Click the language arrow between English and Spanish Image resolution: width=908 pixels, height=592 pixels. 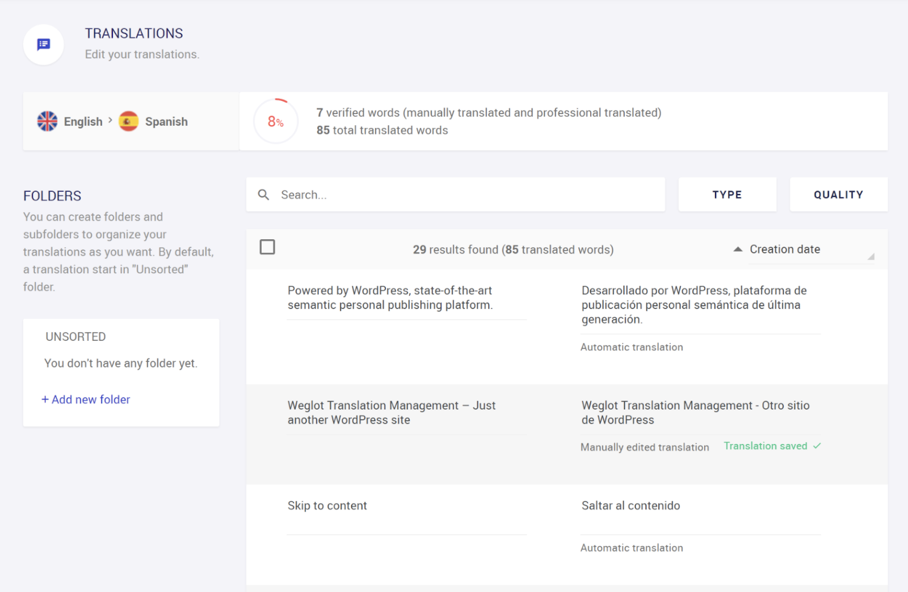[x=110, y=120]
